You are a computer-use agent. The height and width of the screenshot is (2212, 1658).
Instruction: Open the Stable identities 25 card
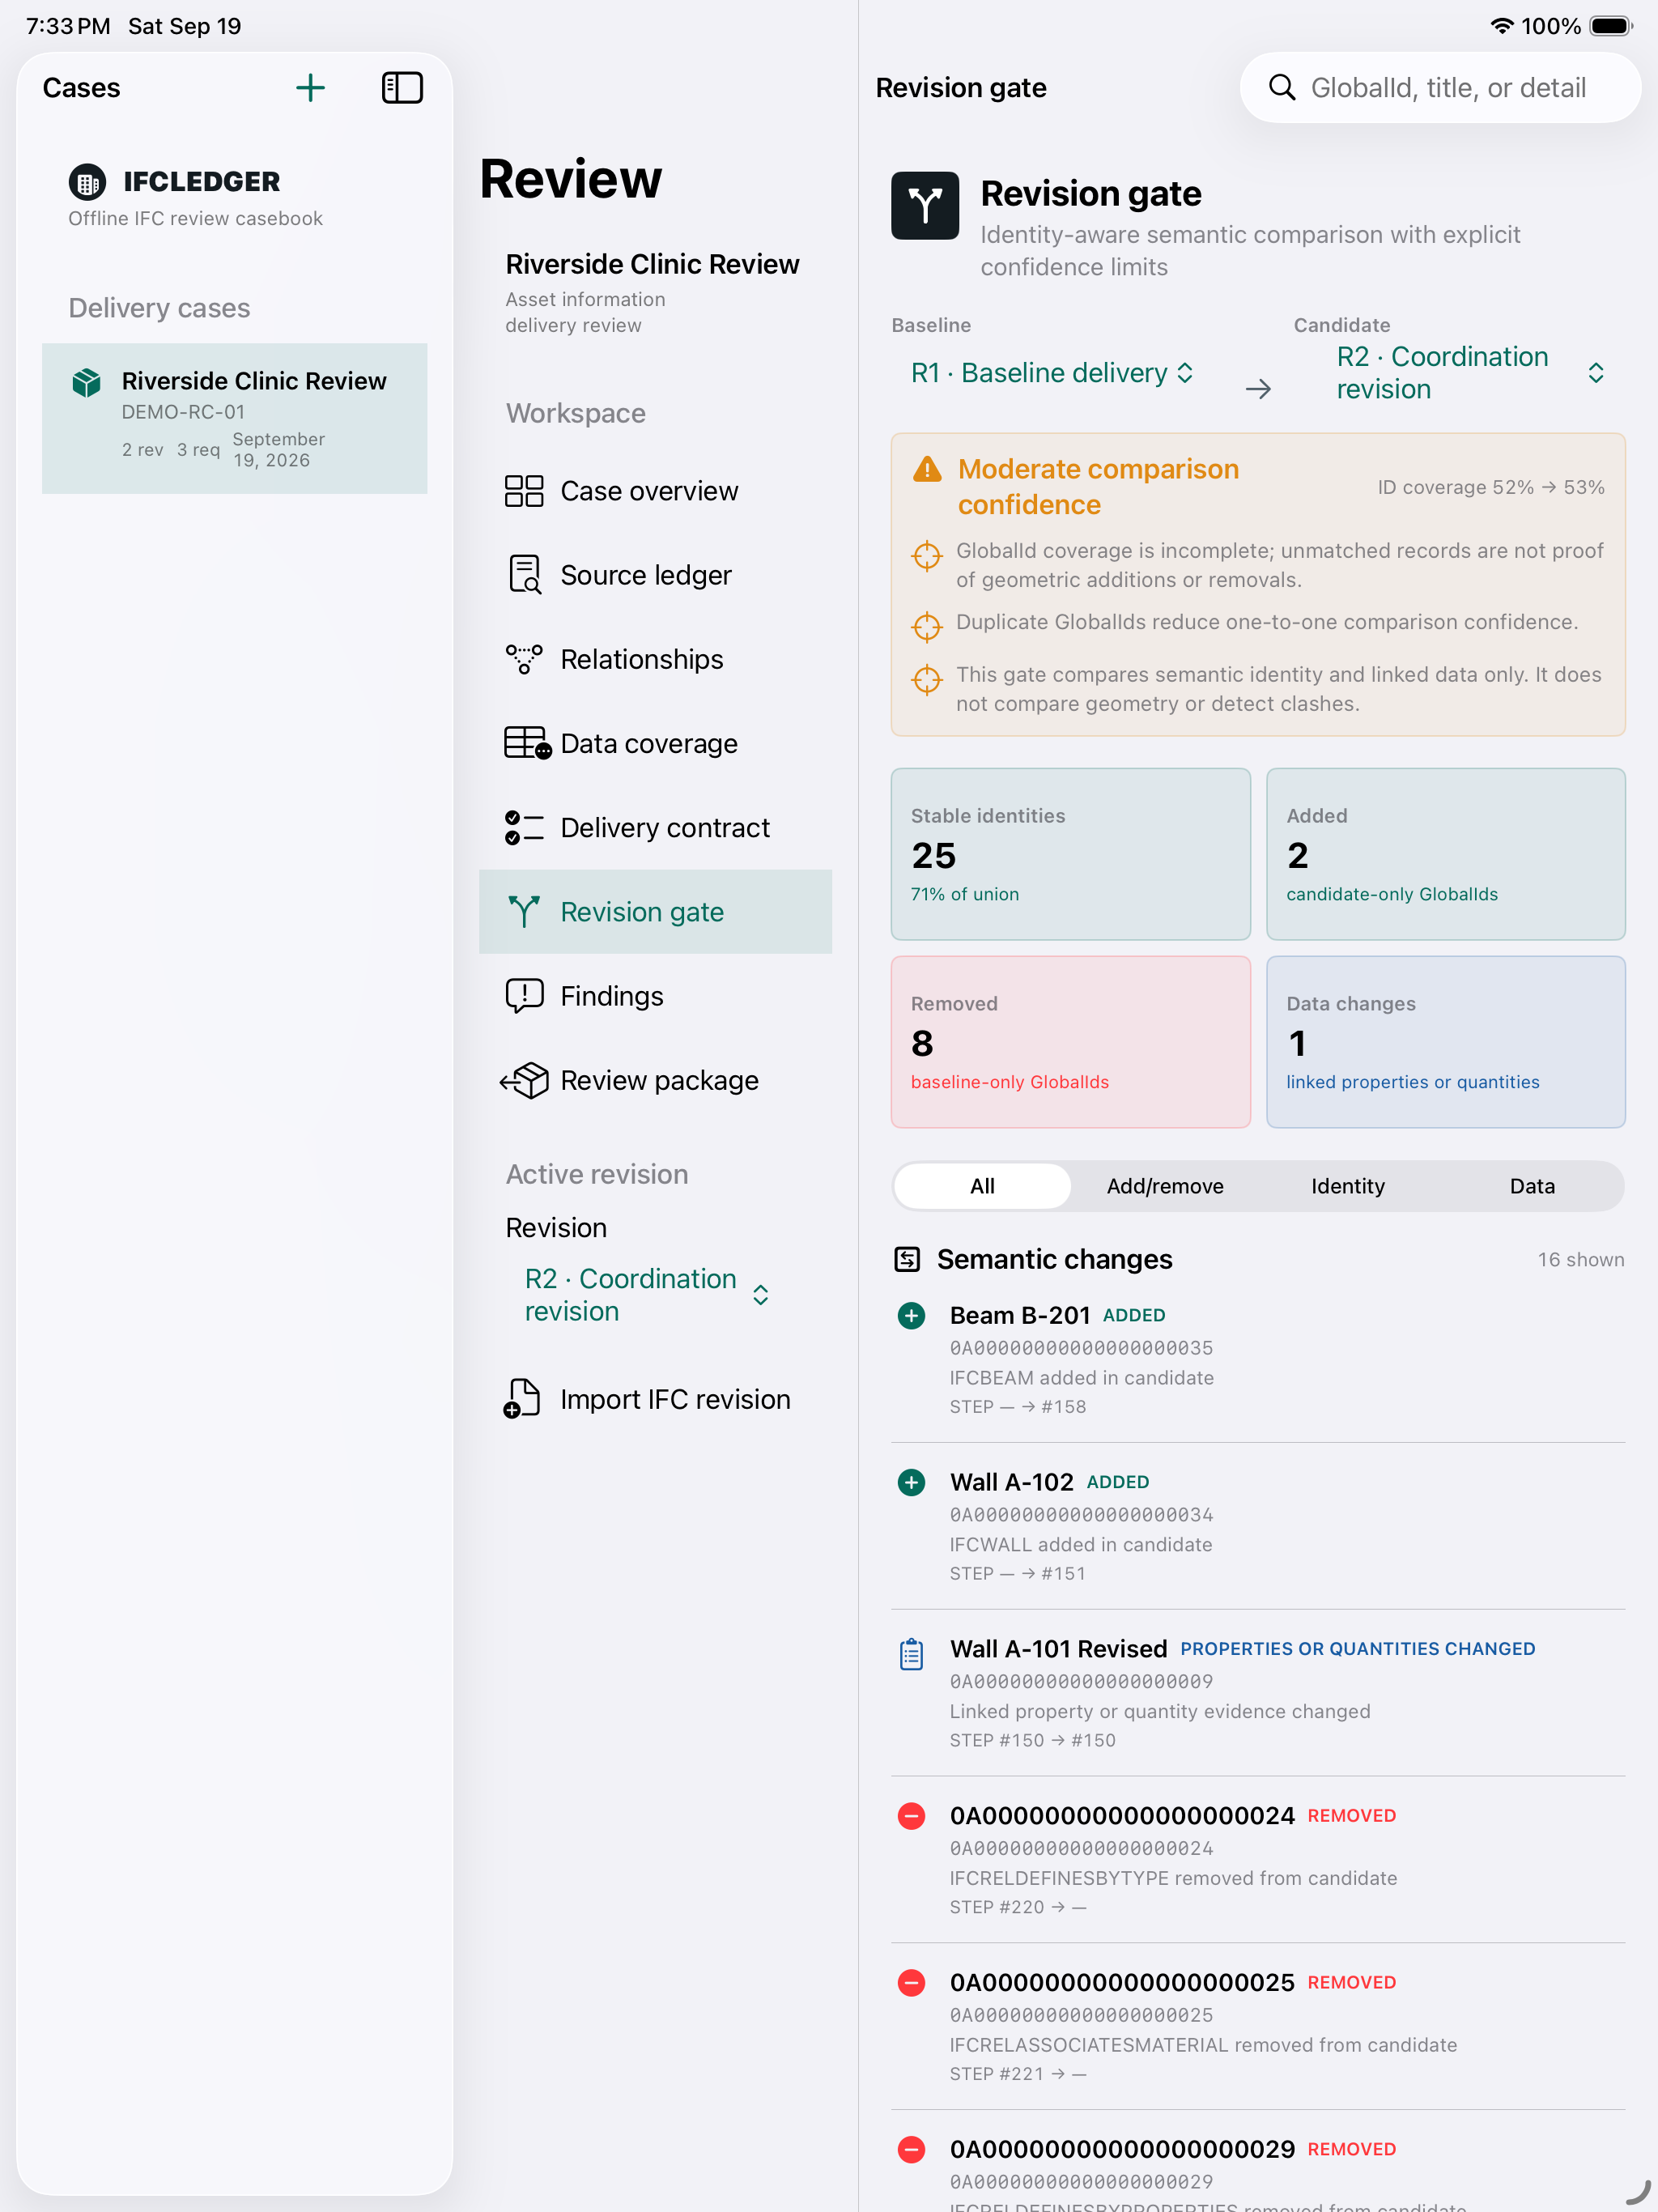[x=1070, y=854]
